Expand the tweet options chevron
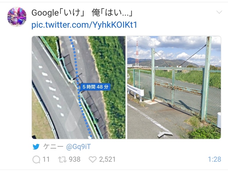 219,12
